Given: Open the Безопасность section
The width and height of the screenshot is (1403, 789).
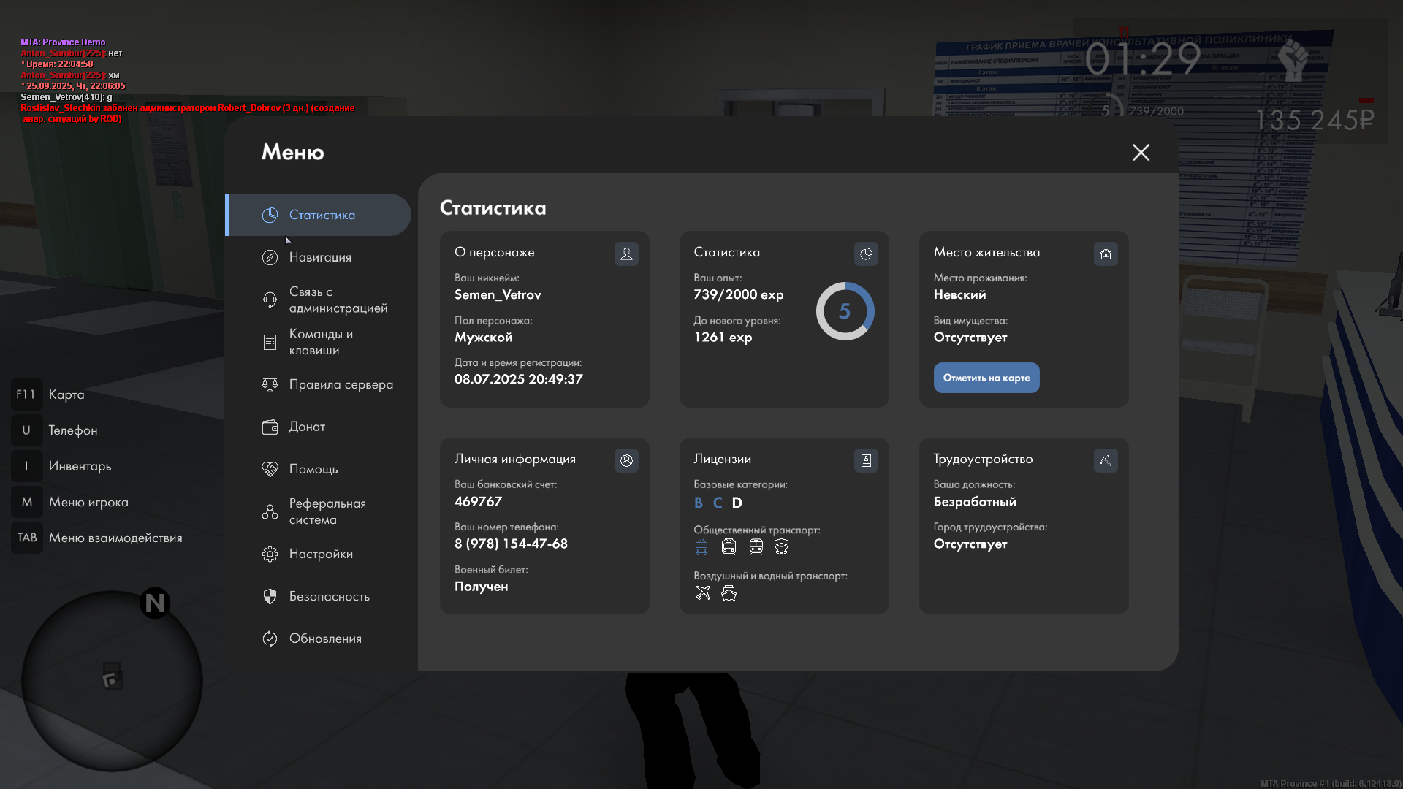Looking at the screenshot, I should [x=329, y=596].
